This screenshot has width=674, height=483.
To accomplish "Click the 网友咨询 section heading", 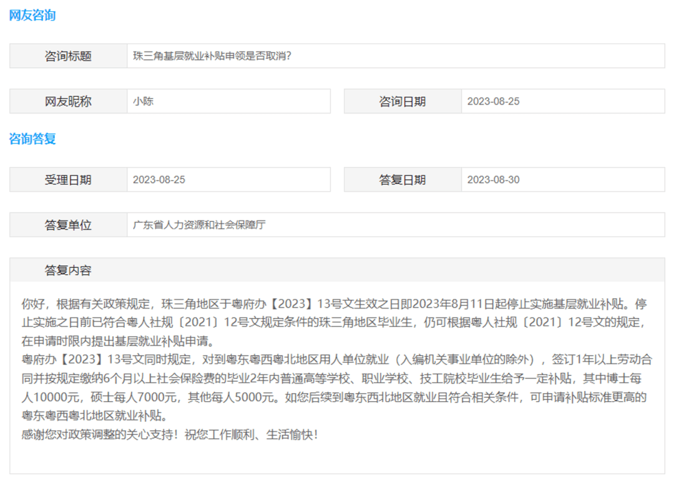I will coord(32,16).
